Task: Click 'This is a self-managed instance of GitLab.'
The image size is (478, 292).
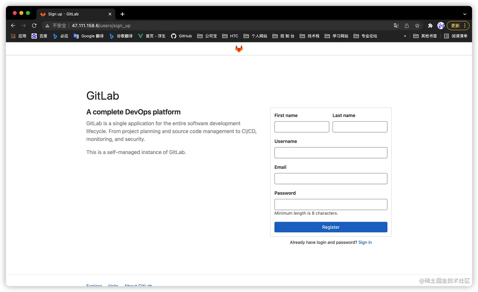Action: pyautogui.click(x=136, y=152)
